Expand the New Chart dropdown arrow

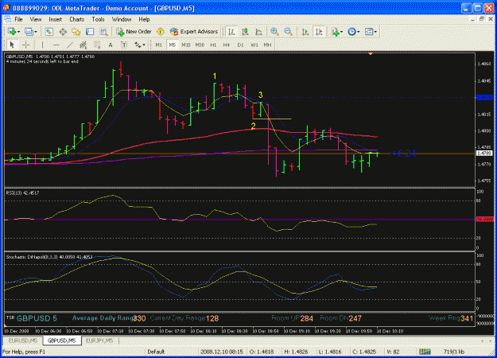click(x=19, y=32)
